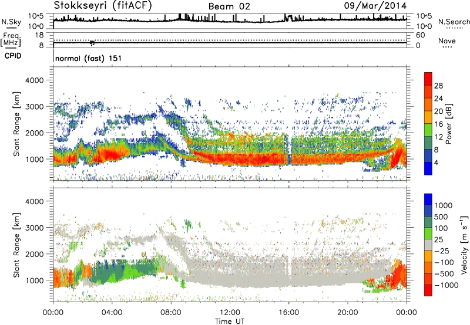Click the 'Slant Range [km]' label of the velocity panel
The height and width of the screenshot is (325, 470).
(x=16, y=245)
